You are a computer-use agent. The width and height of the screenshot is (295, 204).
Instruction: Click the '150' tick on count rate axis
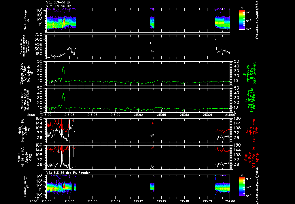pyautogui.click(x=38, y=54)
